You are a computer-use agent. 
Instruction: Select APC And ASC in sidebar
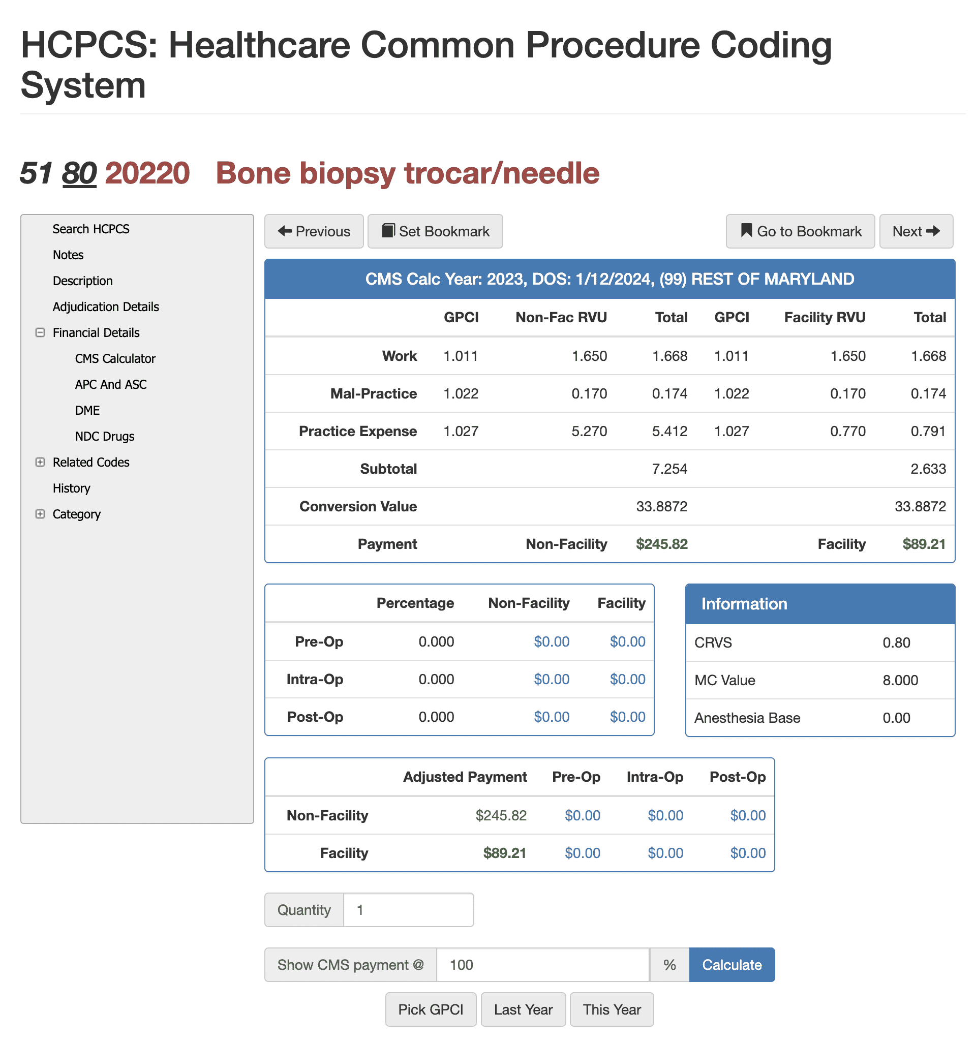point(111,384)
